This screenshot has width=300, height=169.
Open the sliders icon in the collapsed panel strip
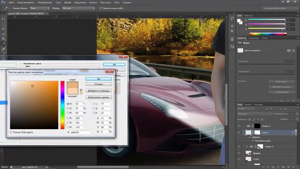232,47
